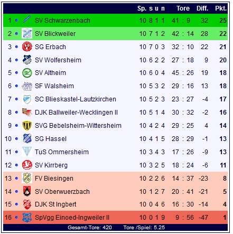Click the TuS Ommersheim team name
Screen dimensions: 233x234
pos(62,152)
